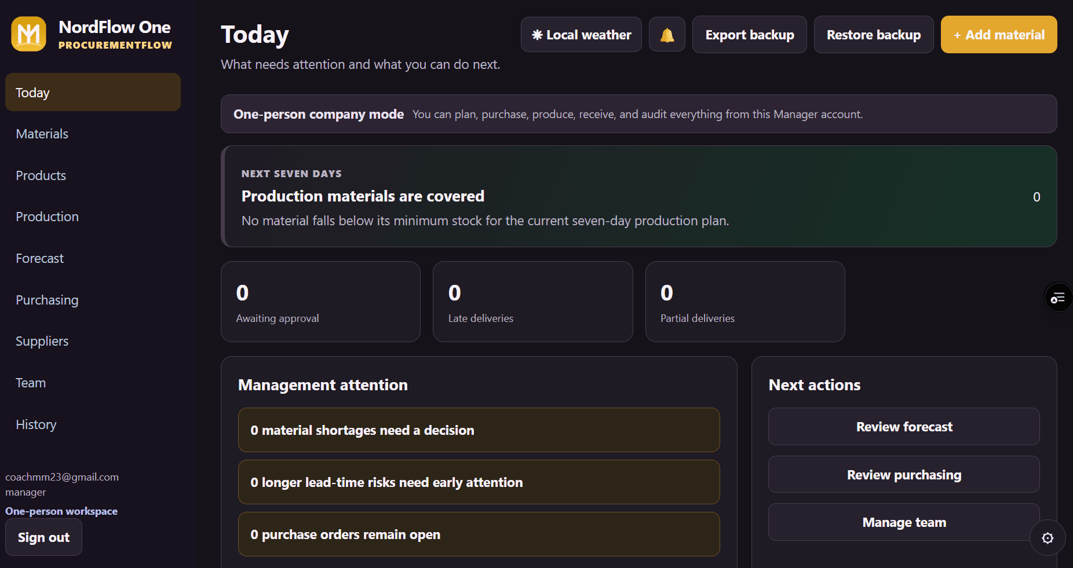Image resolution: width=1073 pixels, height=568 pixels.
Task: Open the floating checklist widget icon
Action: [x=1058, y=298]
